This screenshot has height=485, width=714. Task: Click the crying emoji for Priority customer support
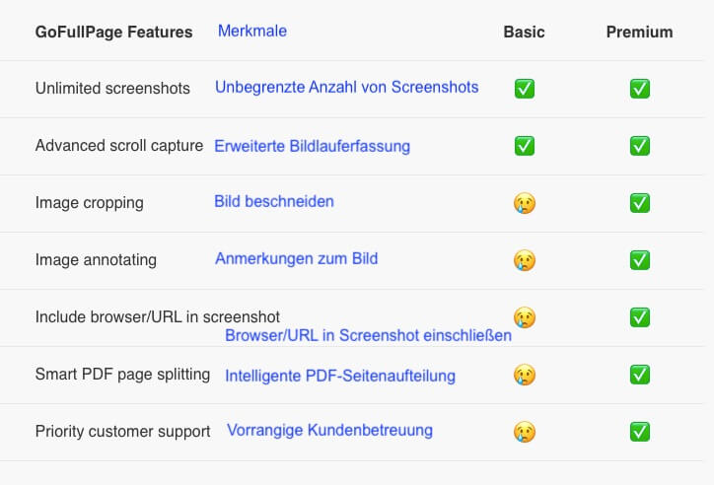point(524,432)
